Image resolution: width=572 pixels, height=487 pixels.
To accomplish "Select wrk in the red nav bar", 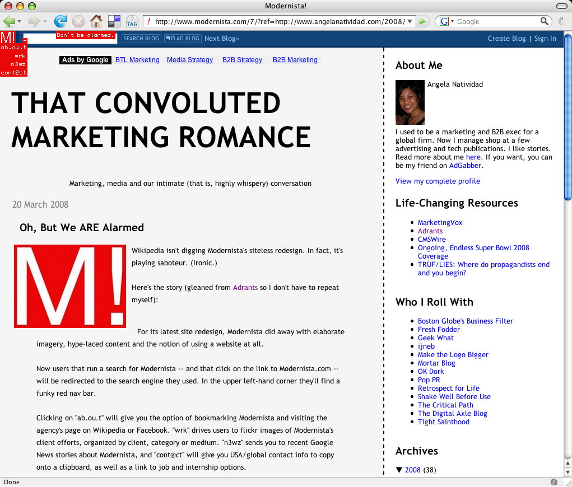I will [x=20, y=56].
